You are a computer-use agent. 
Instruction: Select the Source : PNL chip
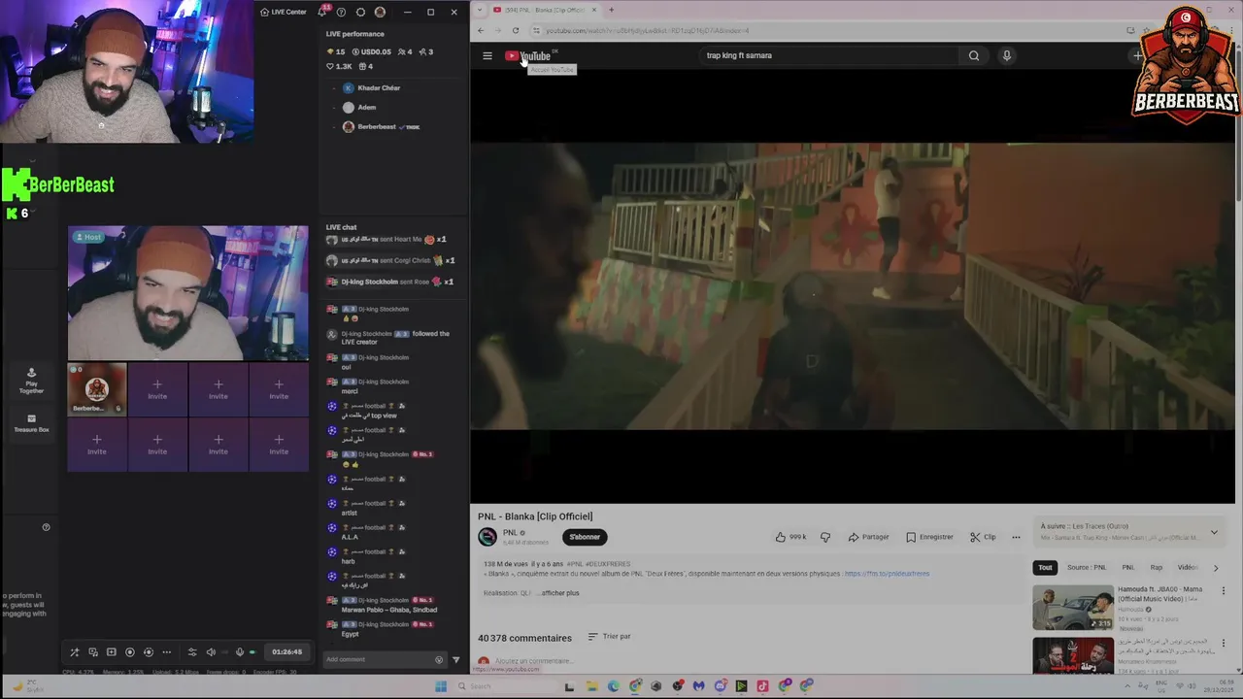[x=1087, y=567]
